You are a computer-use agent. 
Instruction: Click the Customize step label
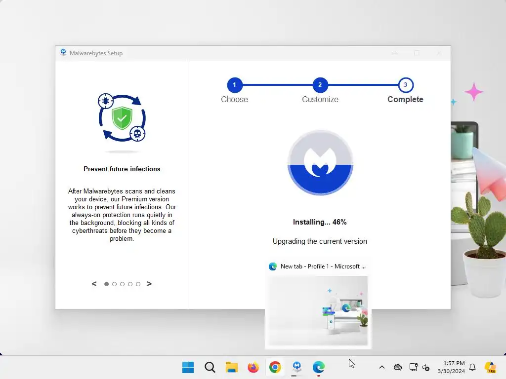tap(320, 100)
